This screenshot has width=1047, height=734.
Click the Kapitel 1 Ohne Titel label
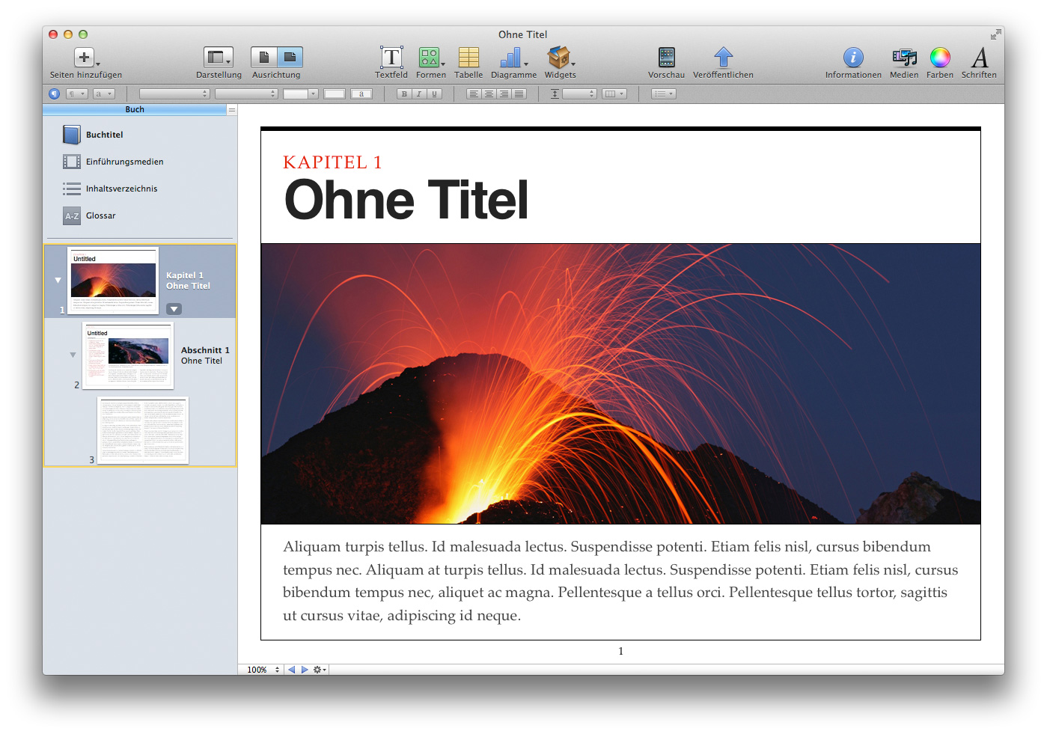(x=188, y=281)
